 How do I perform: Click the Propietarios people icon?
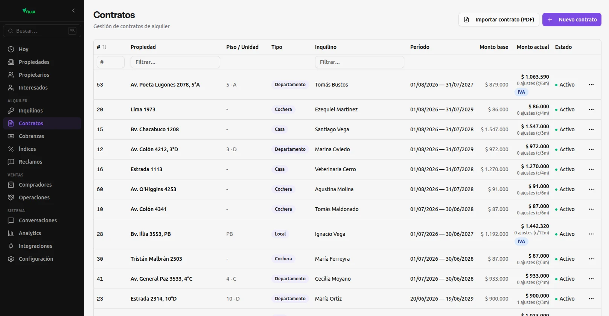pos(11,75)
